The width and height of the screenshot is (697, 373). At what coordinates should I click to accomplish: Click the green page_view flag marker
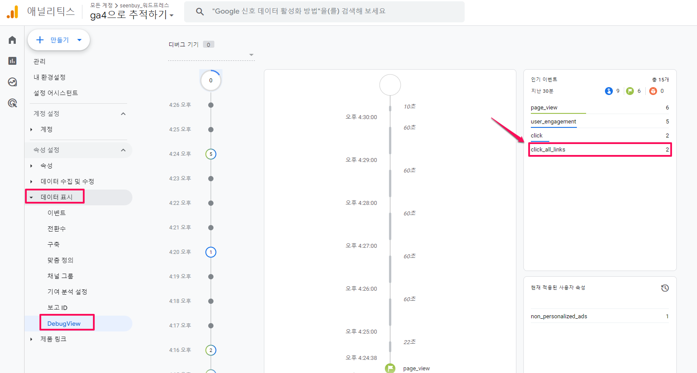pos(390,368)
